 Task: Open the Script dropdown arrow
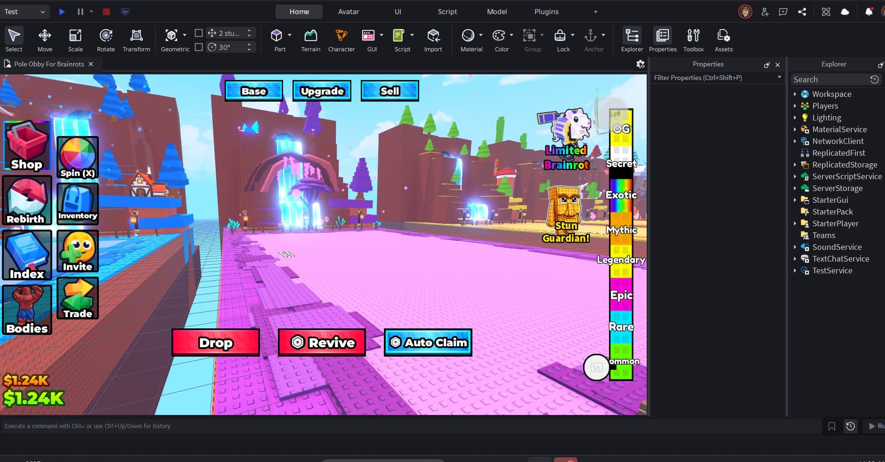coord(412,35)
